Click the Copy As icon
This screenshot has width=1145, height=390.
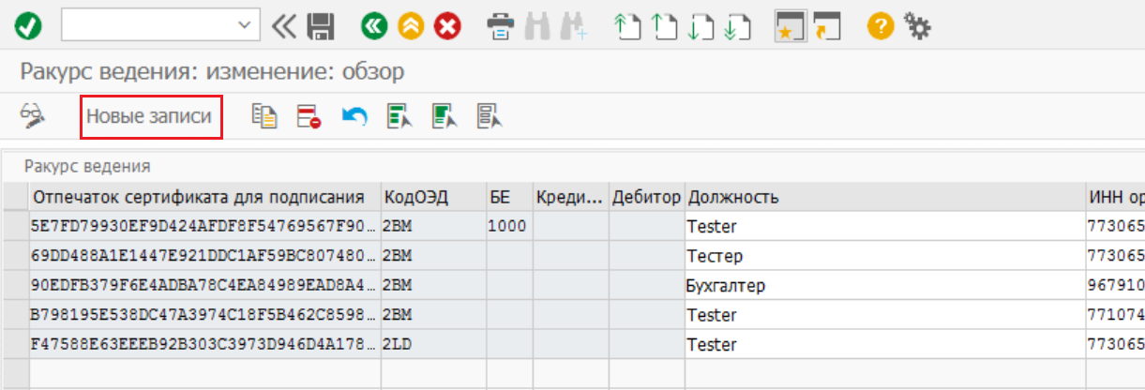pyautogui.click(x=264, y=116)
